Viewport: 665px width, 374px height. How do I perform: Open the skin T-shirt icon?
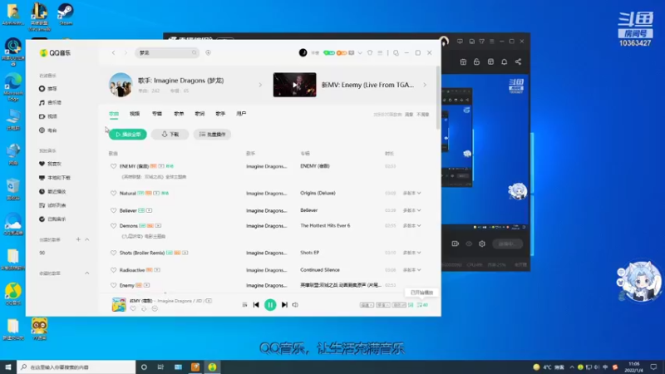(370, 52)
